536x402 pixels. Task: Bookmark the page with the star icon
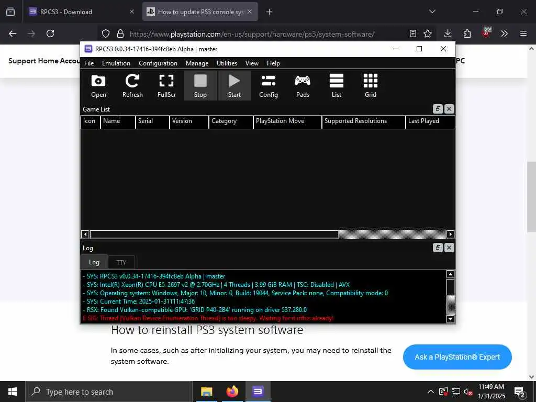click(x=428, y=33)
